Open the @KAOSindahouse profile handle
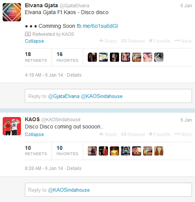This screenshot has height=202, width=195. pyautogui.click(x=61, y=120)
